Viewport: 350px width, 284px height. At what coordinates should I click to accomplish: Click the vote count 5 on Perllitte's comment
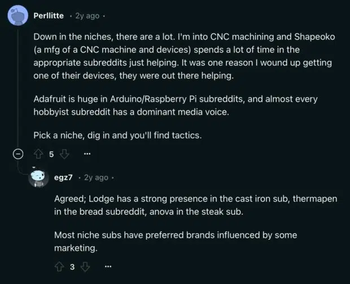pyautogui.click(x=51, y=154)
